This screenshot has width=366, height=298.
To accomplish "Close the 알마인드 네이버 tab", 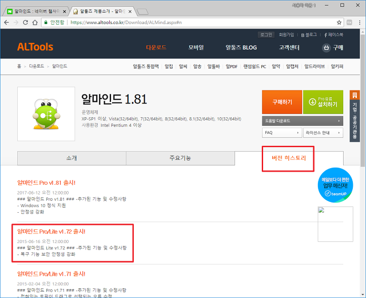I will point(65,11).
